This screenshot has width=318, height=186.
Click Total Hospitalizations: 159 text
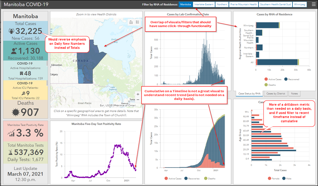click(x=26, y=78)
